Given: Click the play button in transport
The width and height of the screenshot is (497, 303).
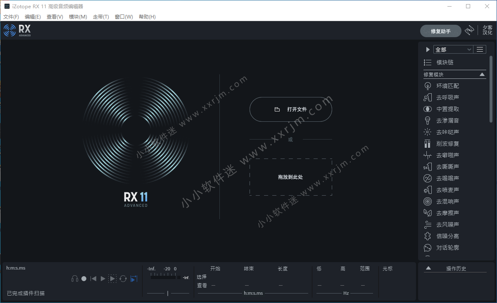Looking at the screenshot, I should pos(103,279).
